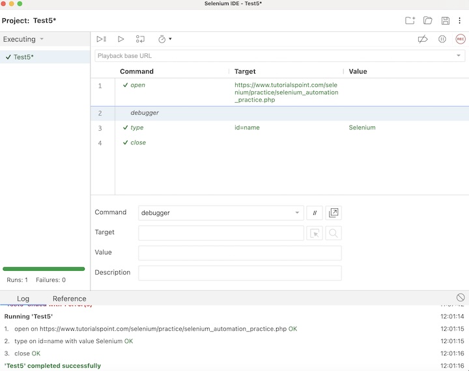Open the test execution speed control
Screen dimensions: 469x371
165,39
